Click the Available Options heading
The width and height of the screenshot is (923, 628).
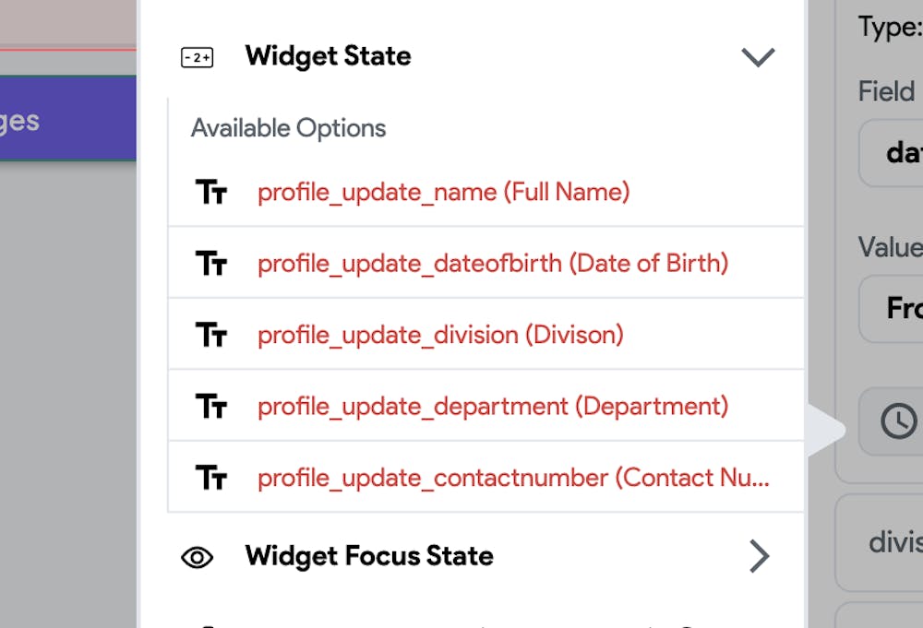click(x=288, y=128)
